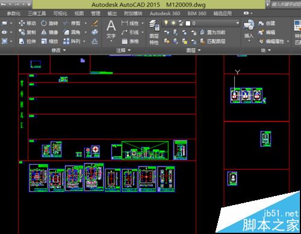
Task: Select the Copy (复制) tool
Action: (27, 32)
